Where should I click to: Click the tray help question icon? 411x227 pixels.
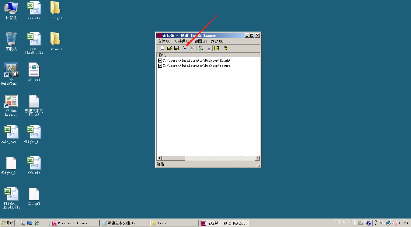[368, 223]
